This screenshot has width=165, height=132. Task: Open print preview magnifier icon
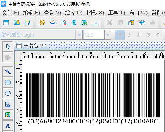tap(63, 23)
